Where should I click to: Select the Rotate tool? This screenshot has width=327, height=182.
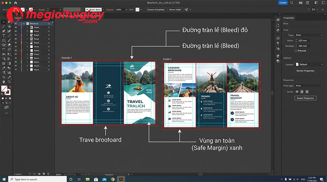pyautogui.click(x=4, y=50)
